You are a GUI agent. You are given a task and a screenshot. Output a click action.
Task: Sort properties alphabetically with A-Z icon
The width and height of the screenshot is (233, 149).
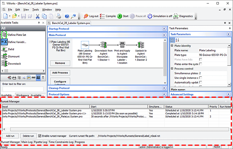(x=177, y=40)
